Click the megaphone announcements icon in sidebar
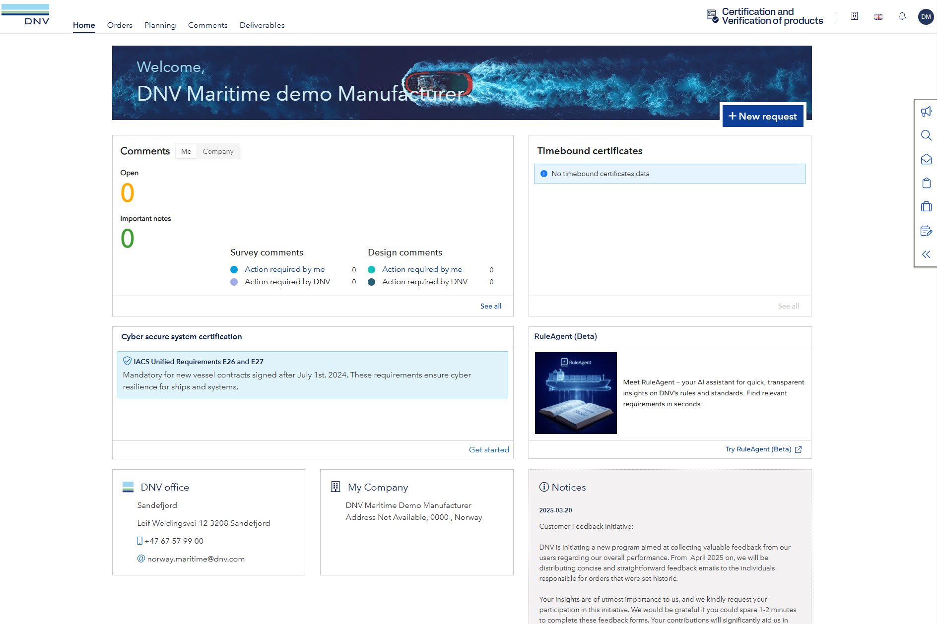 [x=926, y=112]
